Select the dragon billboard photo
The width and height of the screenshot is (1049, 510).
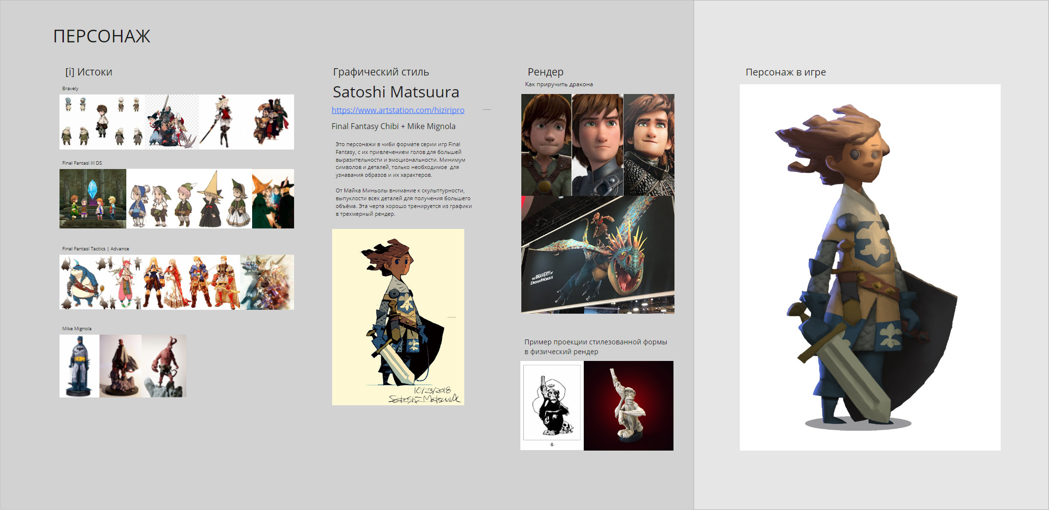click(x=598, y=255)
